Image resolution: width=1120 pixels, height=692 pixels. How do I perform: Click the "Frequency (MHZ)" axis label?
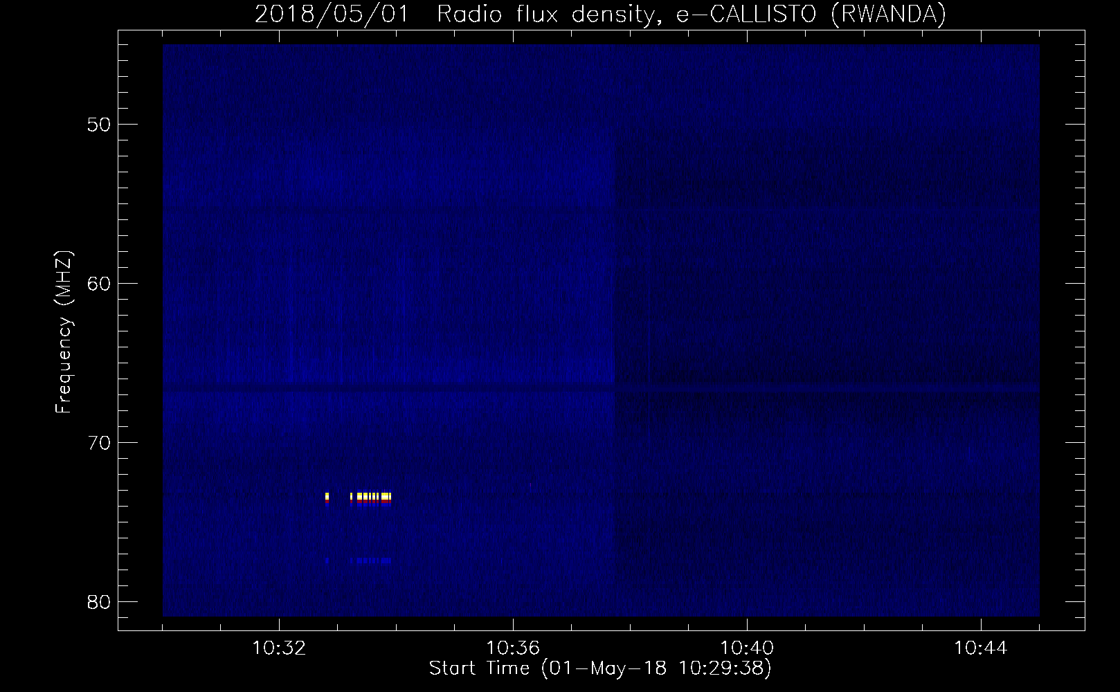64,331
